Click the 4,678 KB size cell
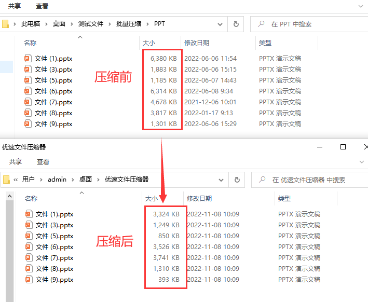The height and width of the screenshot is (302, 368). (x=163, y=102)
